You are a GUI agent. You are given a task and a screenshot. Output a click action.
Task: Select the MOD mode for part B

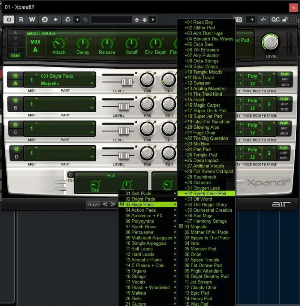(284, 109)
